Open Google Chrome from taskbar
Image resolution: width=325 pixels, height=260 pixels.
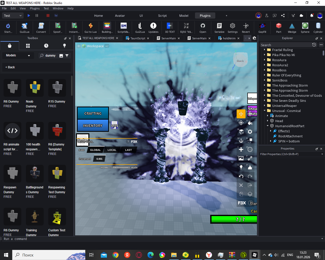click(116, 255)
